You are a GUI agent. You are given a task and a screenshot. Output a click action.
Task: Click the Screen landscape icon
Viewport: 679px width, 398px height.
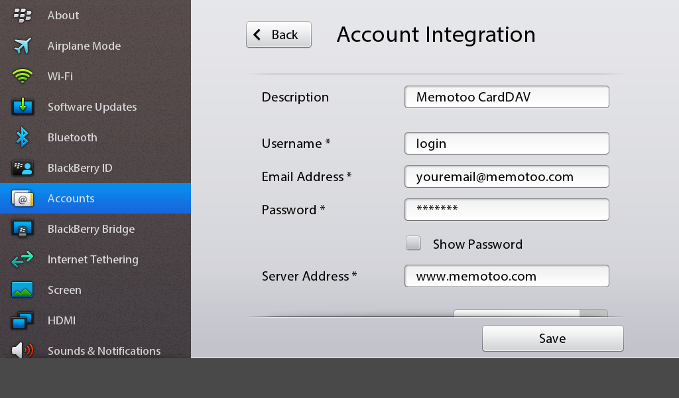[x=23, y=290]
